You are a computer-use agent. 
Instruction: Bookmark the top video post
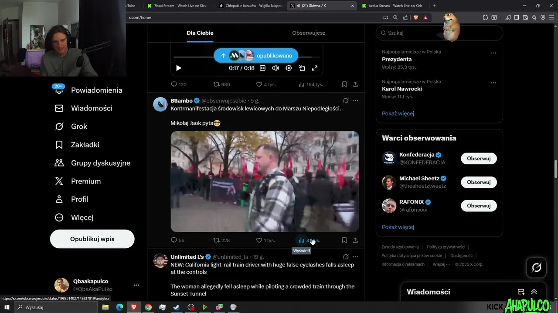344,84
